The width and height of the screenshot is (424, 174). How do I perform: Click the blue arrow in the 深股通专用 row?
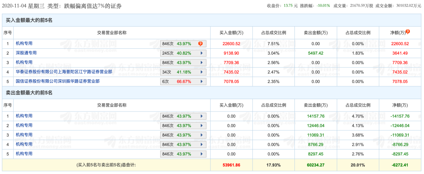pyautogui.click(x=201, y=53)
